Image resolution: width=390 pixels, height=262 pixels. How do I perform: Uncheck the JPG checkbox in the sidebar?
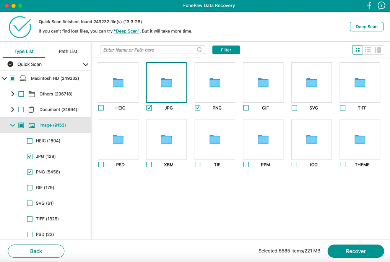[29, 156]
